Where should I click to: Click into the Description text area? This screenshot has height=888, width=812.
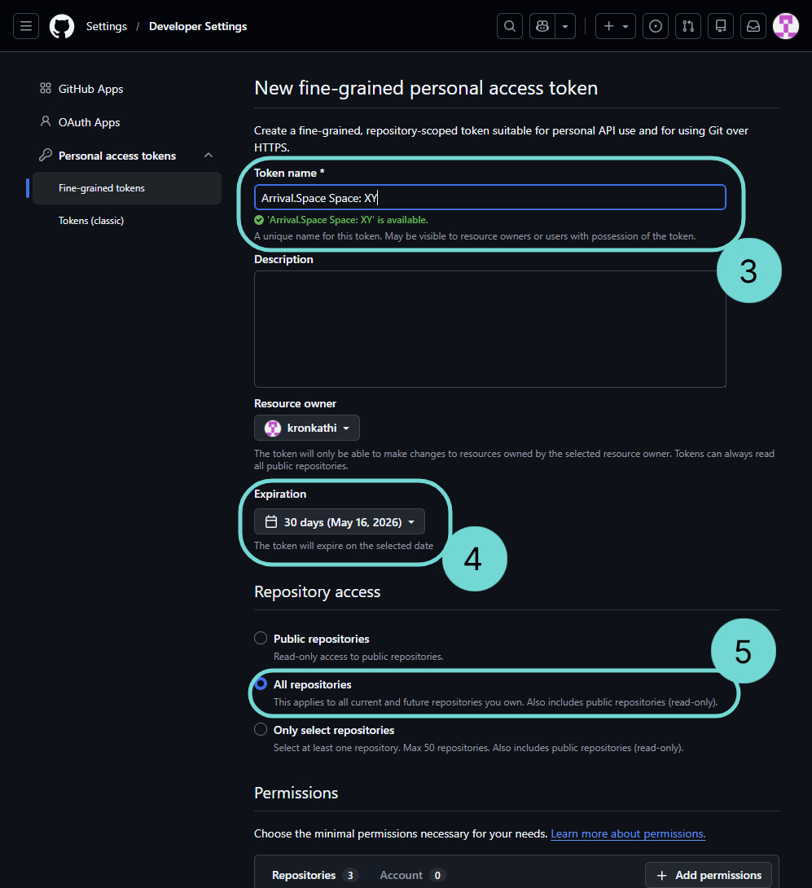[489, 328]
